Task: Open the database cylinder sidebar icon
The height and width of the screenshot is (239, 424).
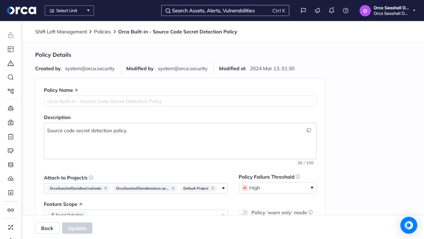Action: pyautogui.click(x=11, y=165)
